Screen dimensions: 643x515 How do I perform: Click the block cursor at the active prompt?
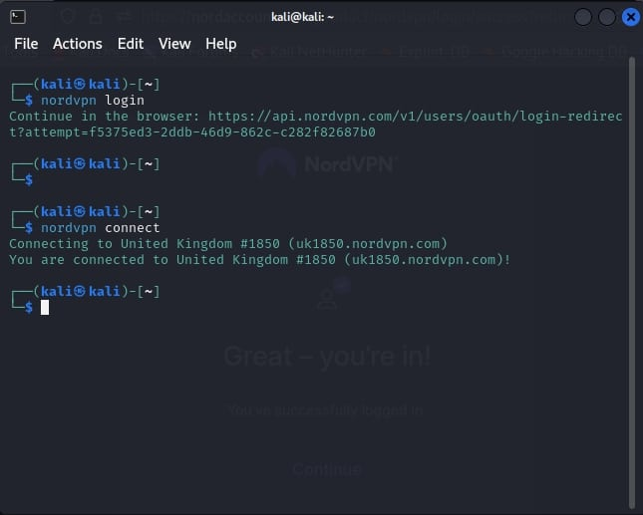pyautogui.click(x=45, y=308)
